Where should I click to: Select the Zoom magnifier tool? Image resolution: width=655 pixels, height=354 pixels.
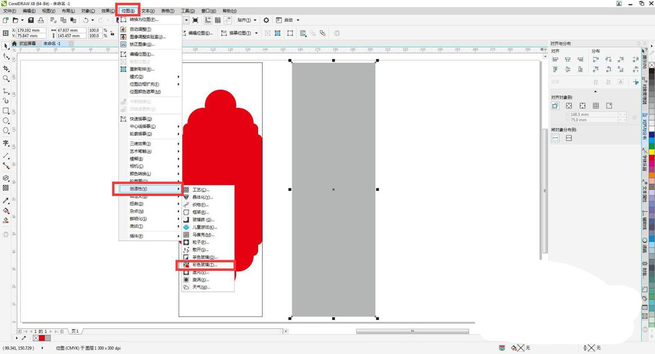tap(6, 78)
